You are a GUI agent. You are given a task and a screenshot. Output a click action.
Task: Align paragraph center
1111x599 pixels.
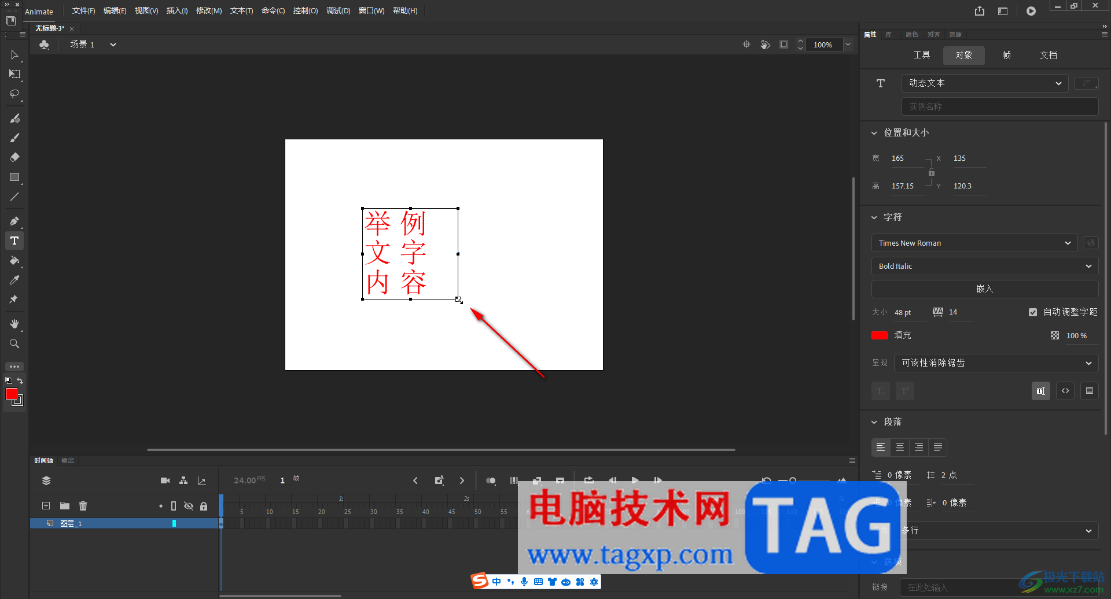click(900, 448)
